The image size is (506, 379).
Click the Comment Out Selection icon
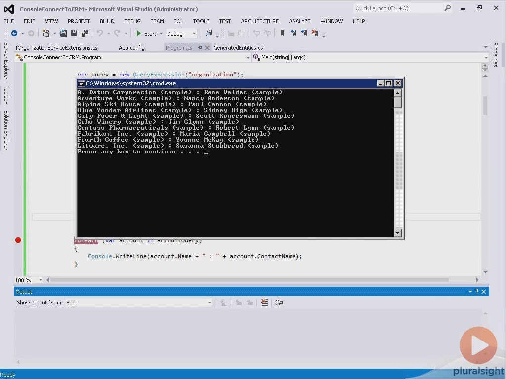click(256, 33)
